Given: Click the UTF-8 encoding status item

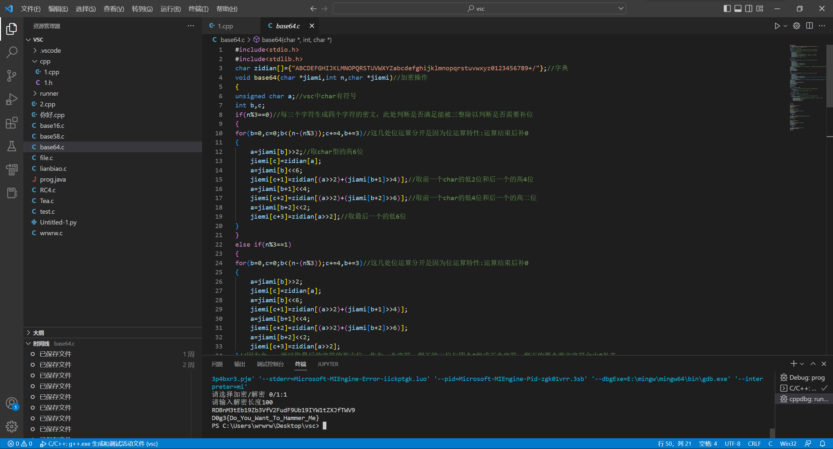Looking at the screenshot, I should click(x=732, y=443).
